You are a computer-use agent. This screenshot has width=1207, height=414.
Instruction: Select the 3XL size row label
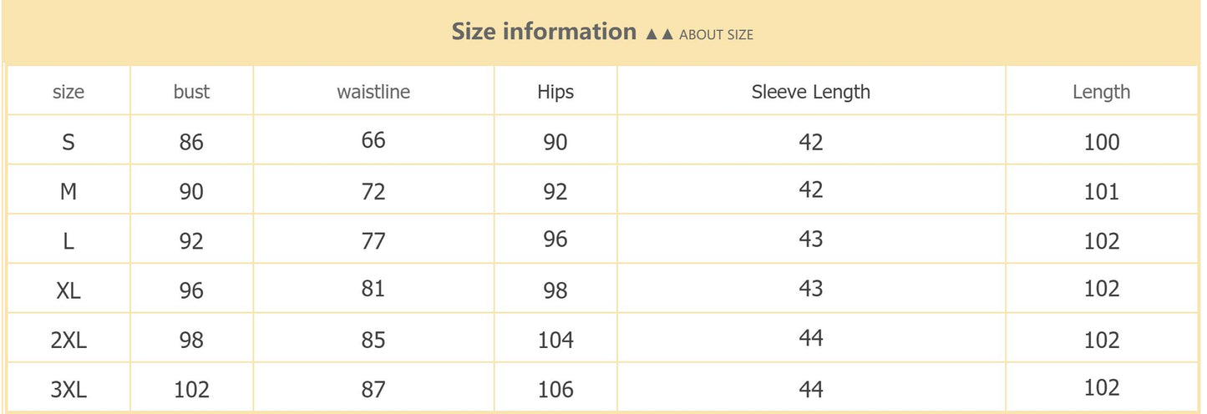68,389
